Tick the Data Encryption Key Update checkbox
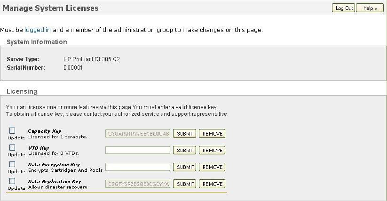 [13, 164]
